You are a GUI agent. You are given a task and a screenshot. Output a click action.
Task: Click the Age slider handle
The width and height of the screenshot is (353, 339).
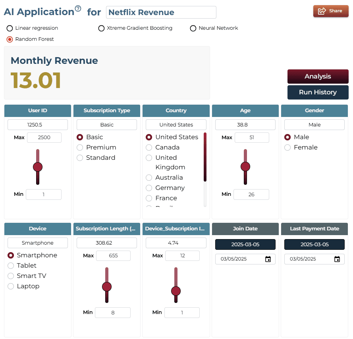[245, 167]
